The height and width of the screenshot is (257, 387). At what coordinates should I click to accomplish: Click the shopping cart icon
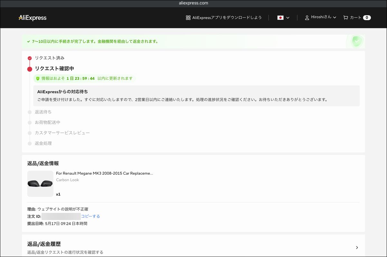click(346, 18)
